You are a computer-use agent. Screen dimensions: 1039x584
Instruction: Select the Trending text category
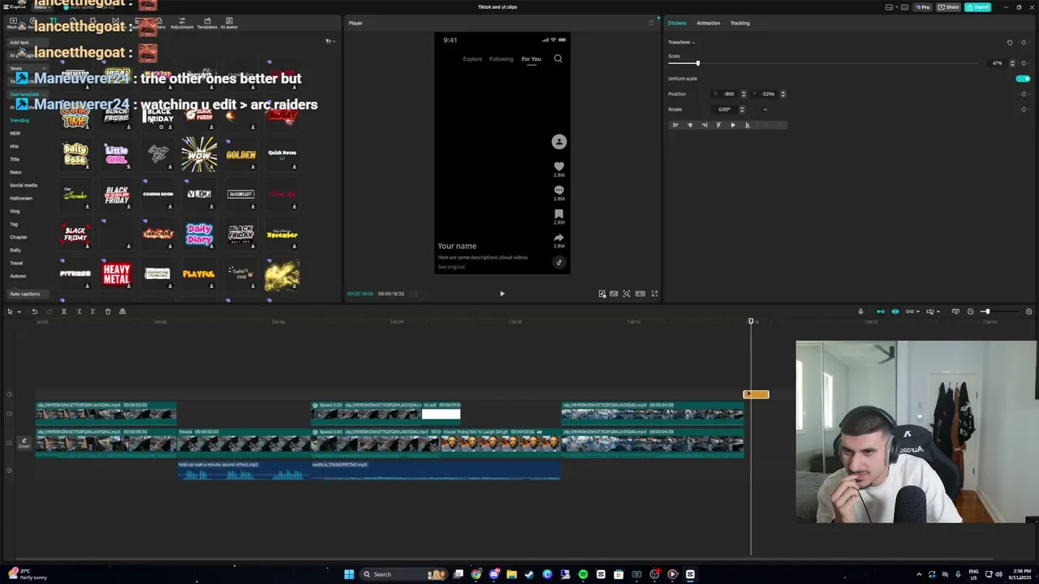pos(19,120)
